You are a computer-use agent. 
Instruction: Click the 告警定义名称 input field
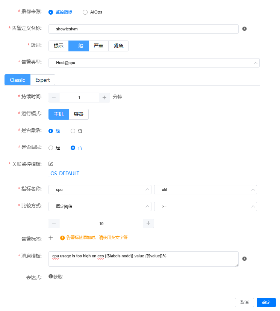click(x=143, y=29)
